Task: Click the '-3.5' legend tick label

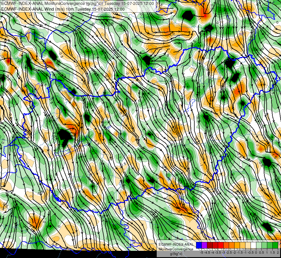Action: coord(218,253)
